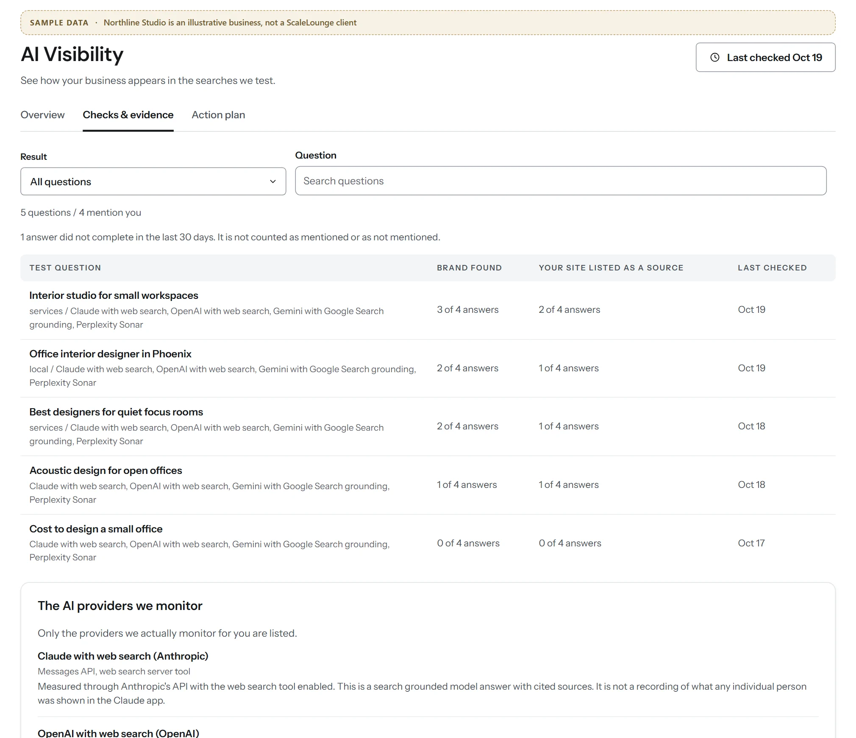Click the clock icon beside Last checked
The image size is (856, 738).
coord(714,57)
